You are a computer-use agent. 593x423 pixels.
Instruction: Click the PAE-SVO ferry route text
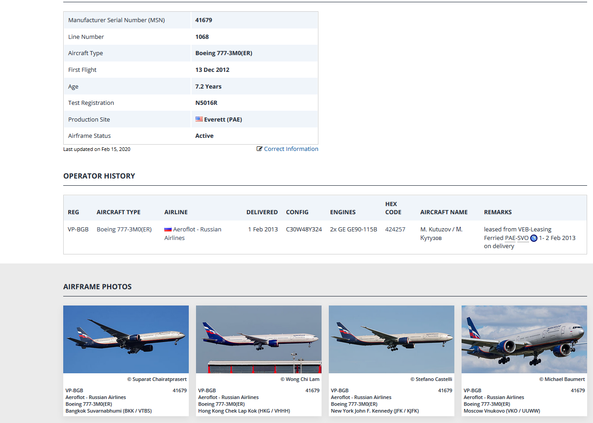pos(517,238)
